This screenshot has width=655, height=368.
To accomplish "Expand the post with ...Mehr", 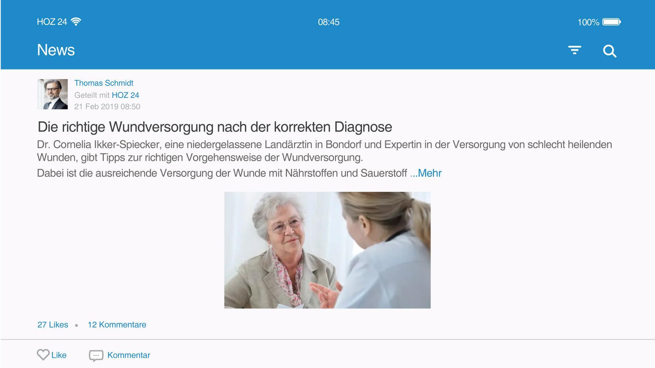I will (x=425, y=173).
